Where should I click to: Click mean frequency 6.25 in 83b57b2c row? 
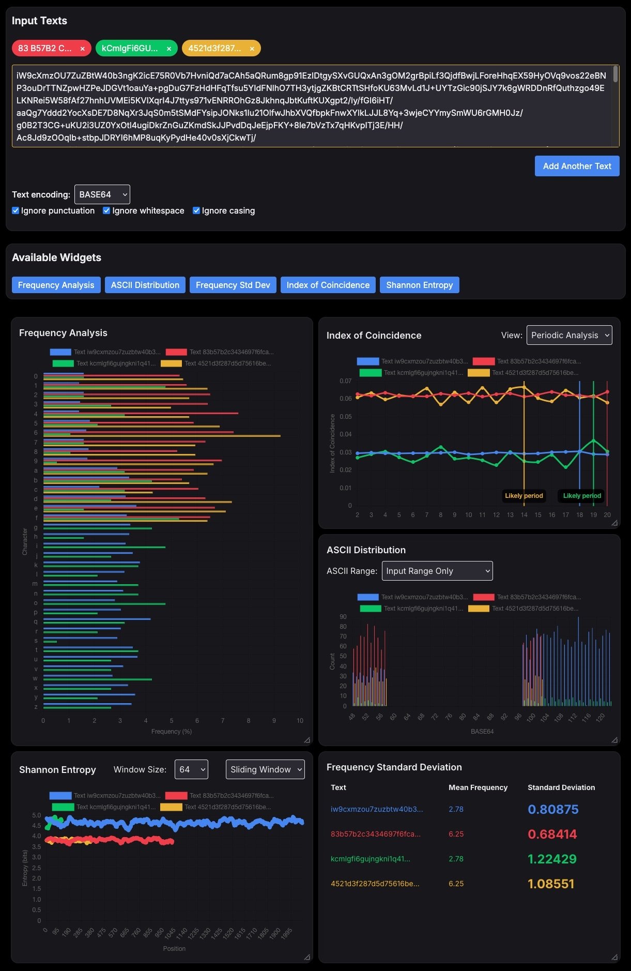(x=456, y=834)
